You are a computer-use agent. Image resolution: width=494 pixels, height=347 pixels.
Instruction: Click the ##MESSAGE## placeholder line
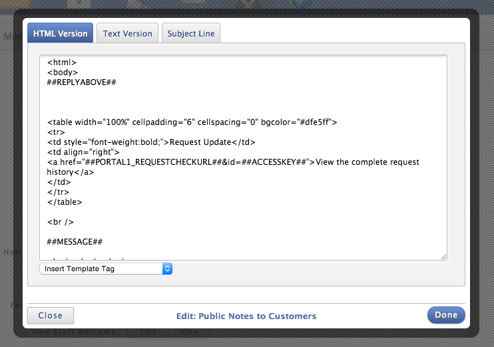coord(75,241)
